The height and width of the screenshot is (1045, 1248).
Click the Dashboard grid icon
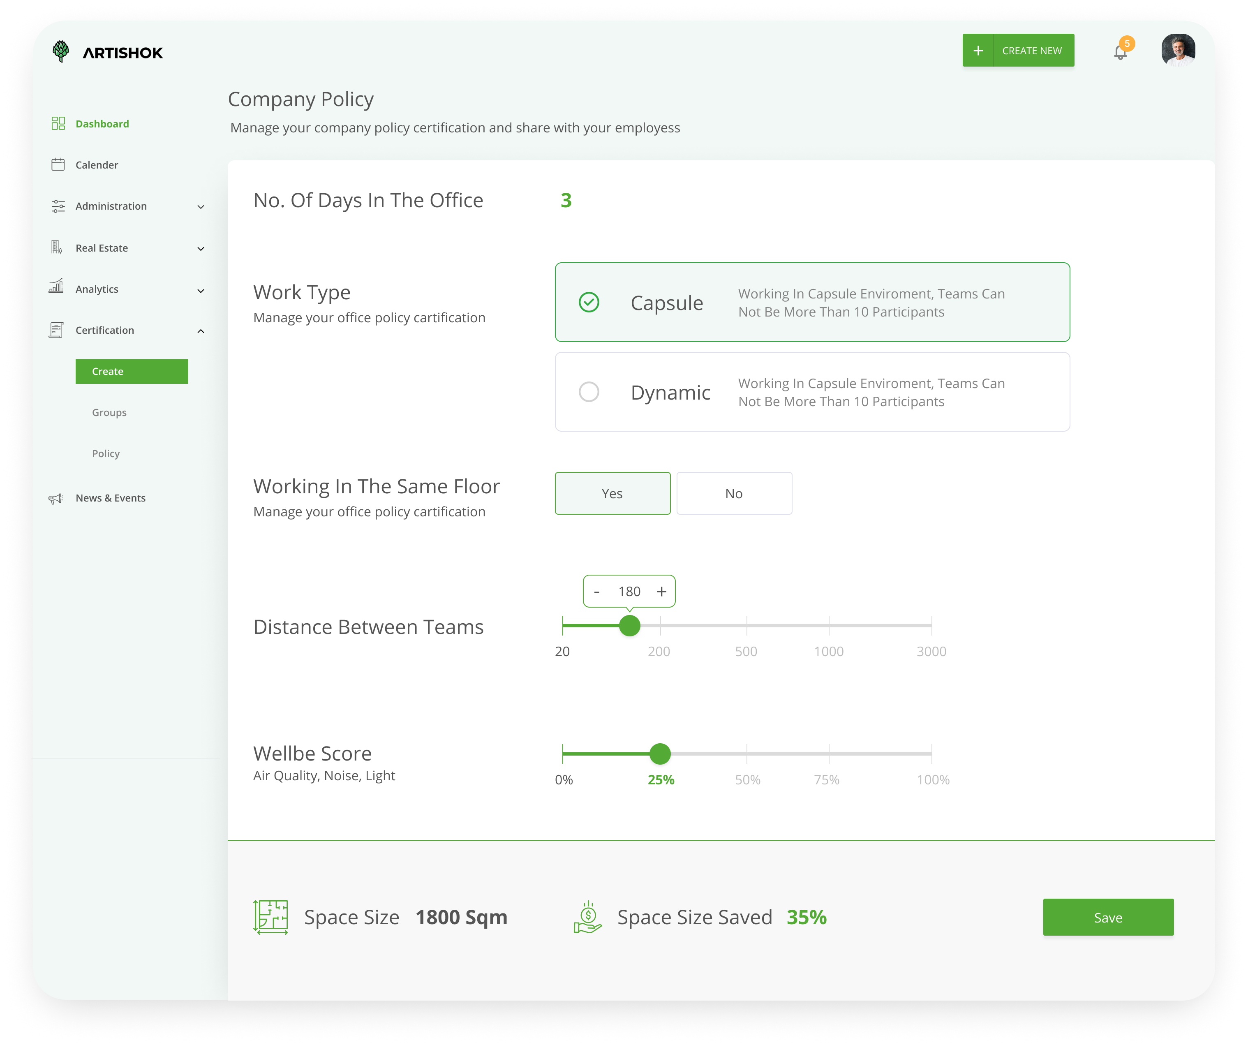tap(58, 123)
